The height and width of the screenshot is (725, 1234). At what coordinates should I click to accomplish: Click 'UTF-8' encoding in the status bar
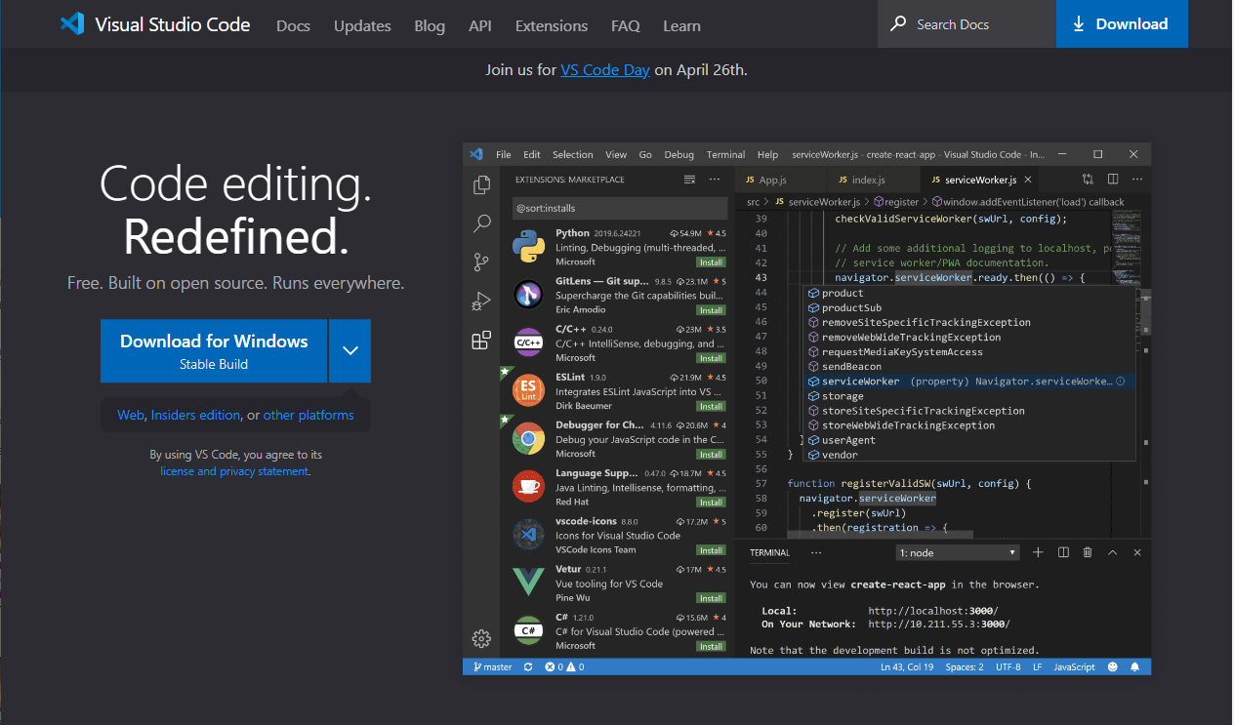point(1008,667)
